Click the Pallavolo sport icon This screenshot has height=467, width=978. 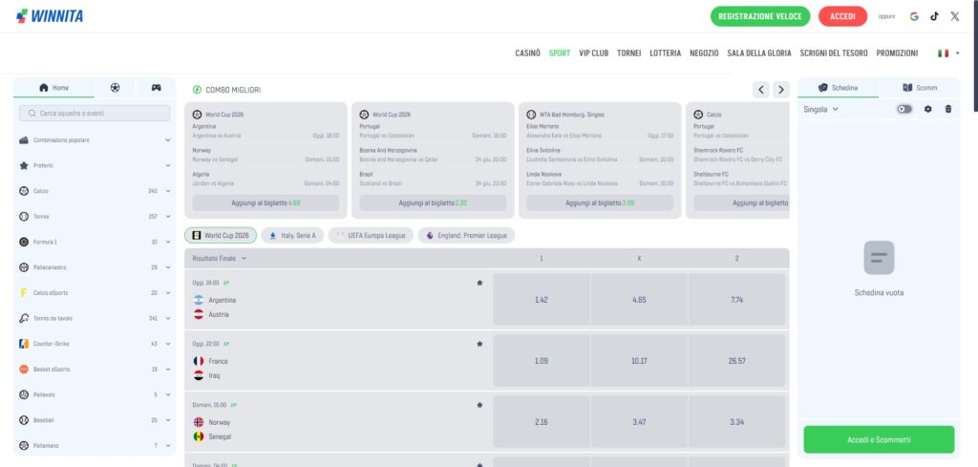[24, 394]
